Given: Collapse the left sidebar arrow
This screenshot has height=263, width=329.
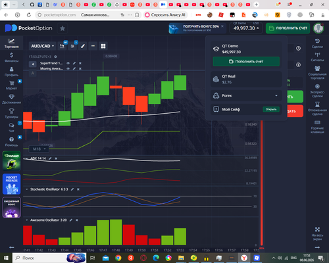Looking at the screenshot, I should (12, 247).
